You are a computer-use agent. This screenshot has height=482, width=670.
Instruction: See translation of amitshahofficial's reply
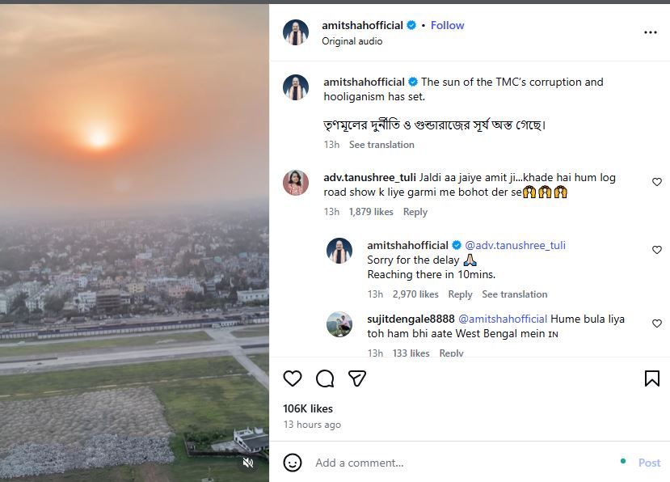515,294
